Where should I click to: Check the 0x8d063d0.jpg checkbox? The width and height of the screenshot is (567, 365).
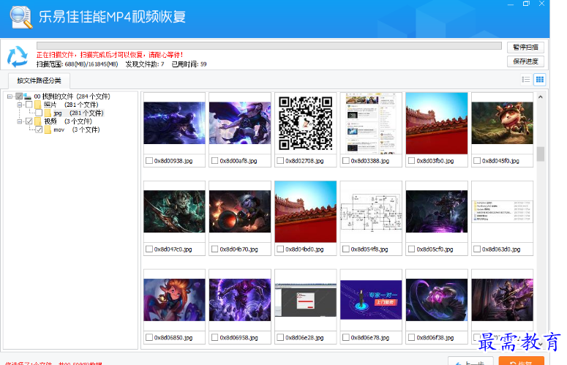point(477,249)
